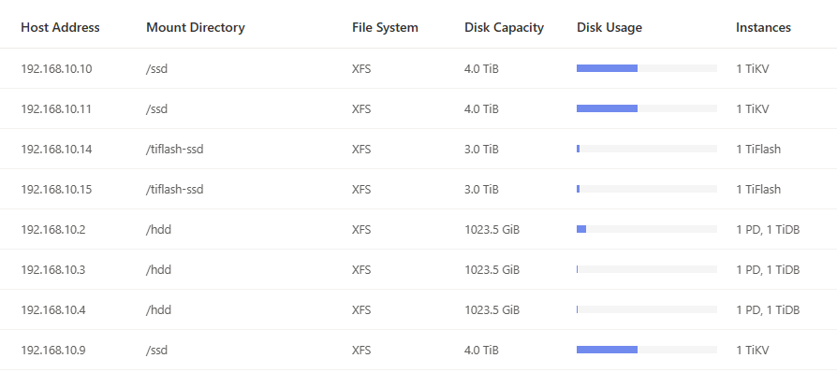This screenshot has height=387, width=837.
Task: Click the /ssd mount directory for 192.168.10.11
Action: click(156, 108)
